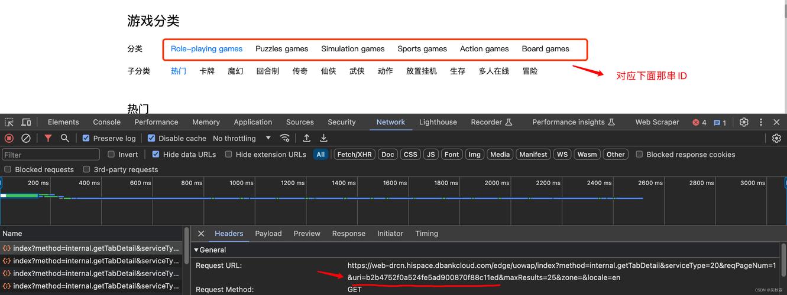Viewport: 787px width, 295px height.
Task: Select the All filter button
Action: pyautogui.click(x=320, y=155)
